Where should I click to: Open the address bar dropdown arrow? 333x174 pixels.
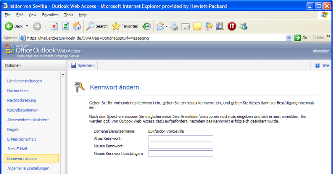pyautogui.click(x=288, y=38)
